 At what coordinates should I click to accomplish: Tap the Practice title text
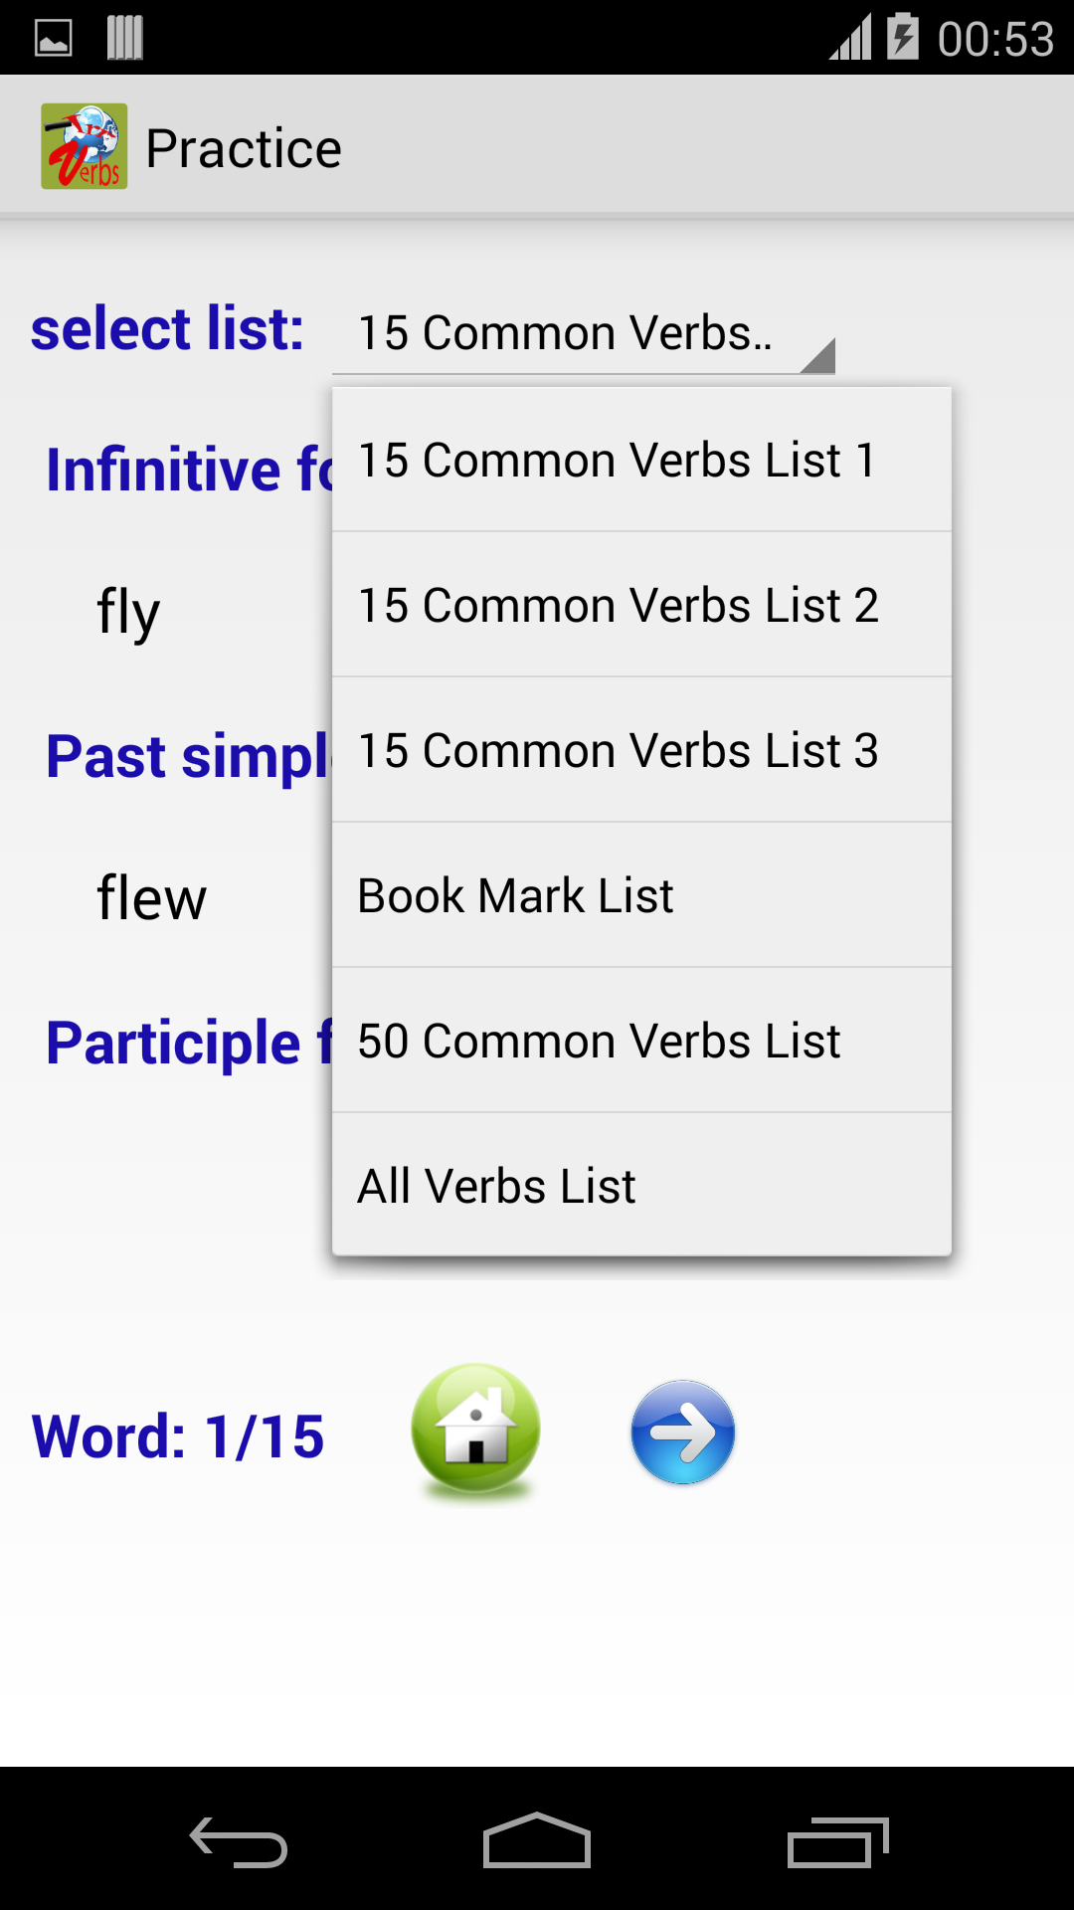245,145
